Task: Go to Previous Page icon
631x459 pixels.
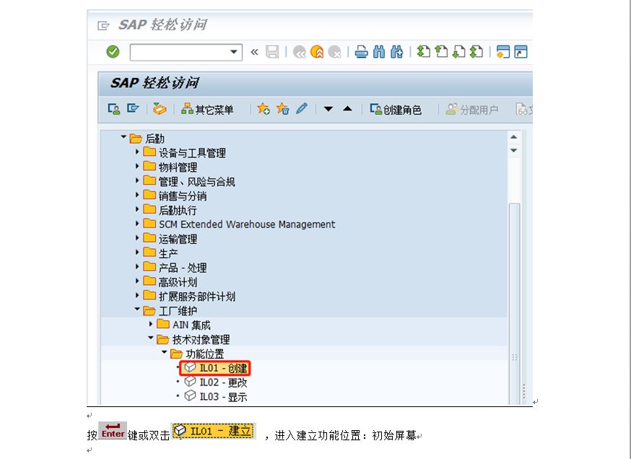Action: (441, 51)
